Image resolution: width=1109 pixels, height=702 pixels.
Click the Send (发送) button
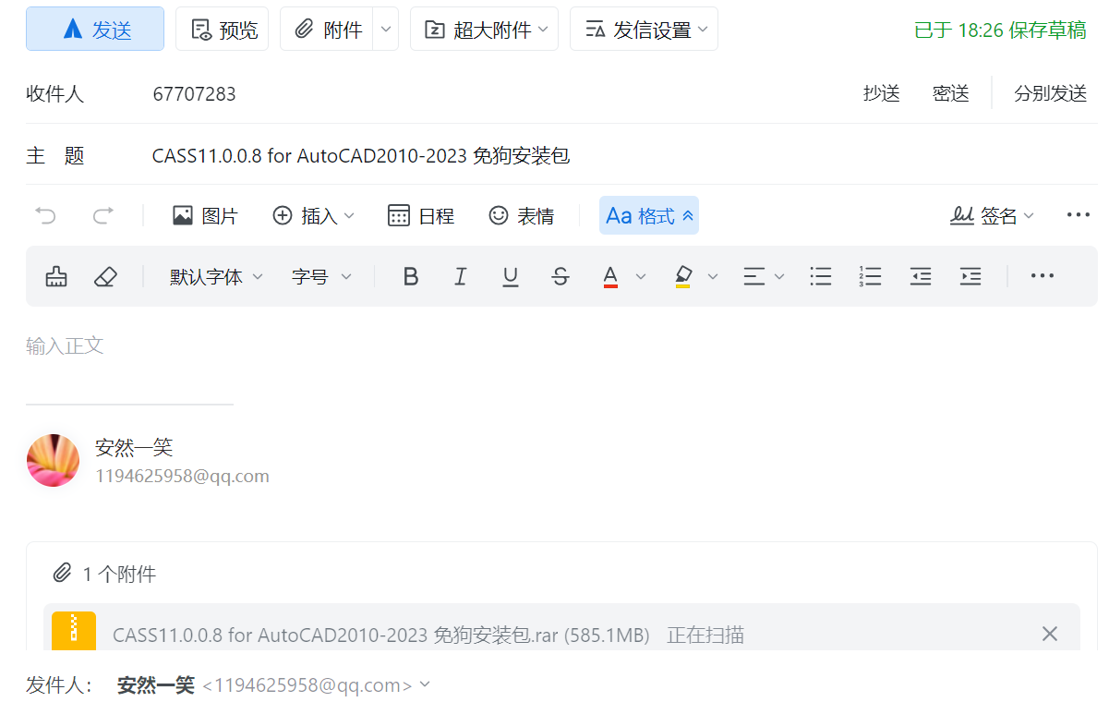[95, 29]
